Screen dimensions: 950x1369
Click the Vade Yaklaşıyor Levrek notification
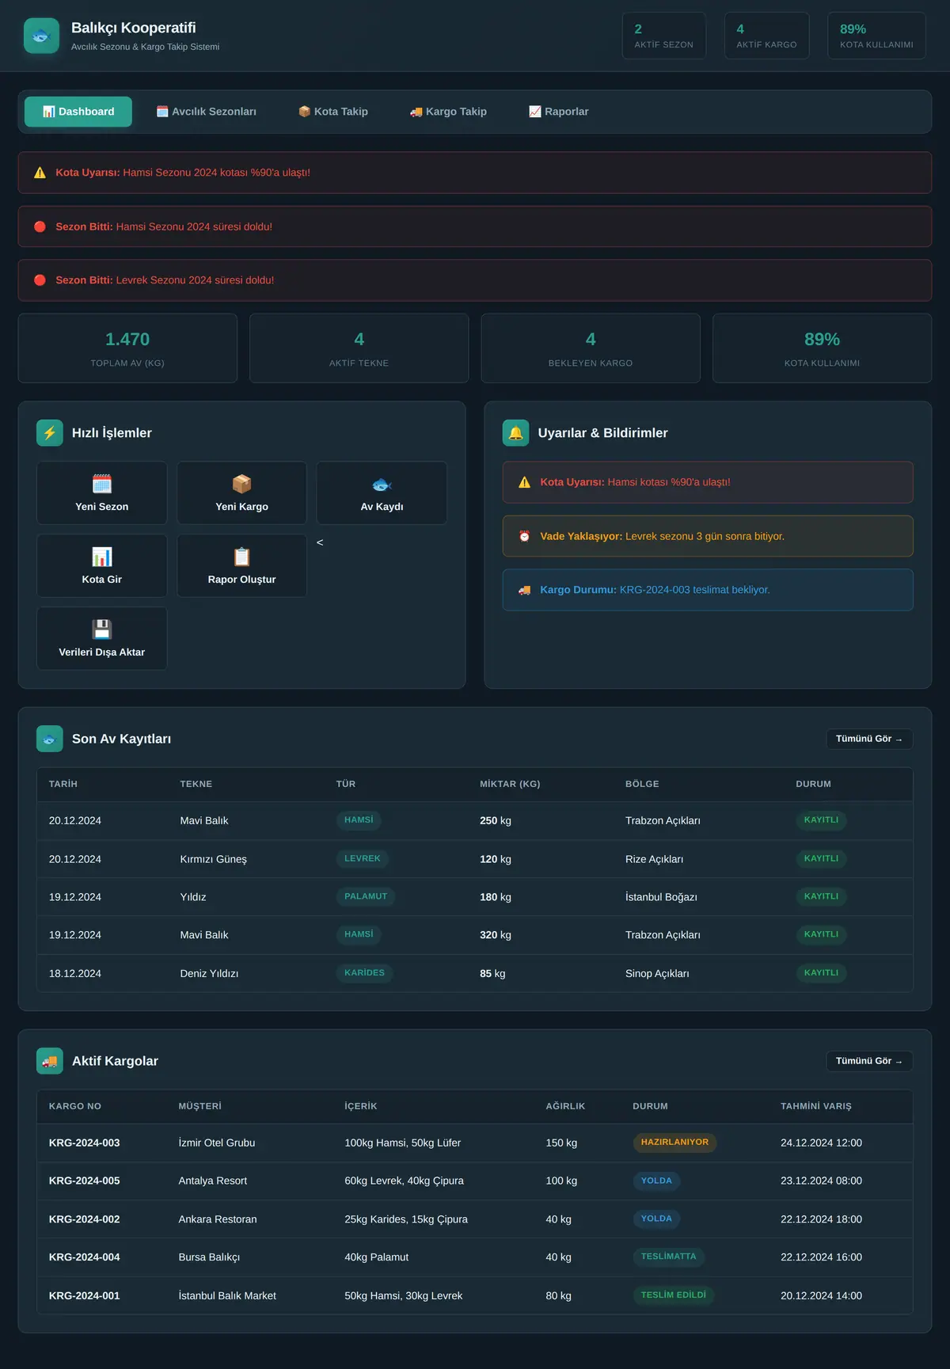pos(708,536)
